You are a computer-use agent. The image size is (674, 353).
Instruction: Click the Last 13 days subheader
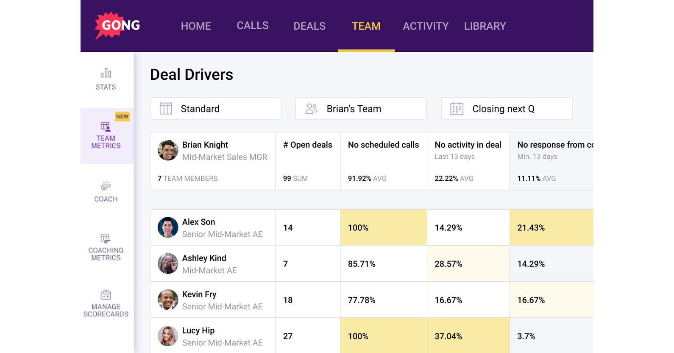click(454, 157)
